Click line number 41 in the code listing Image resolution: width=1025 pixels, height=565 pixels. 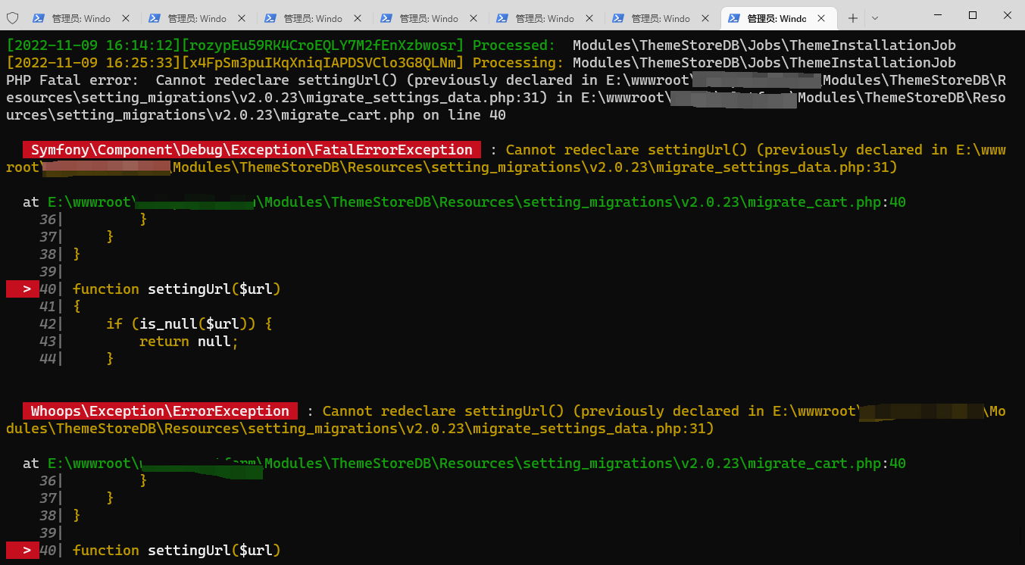tap(48, 307)
